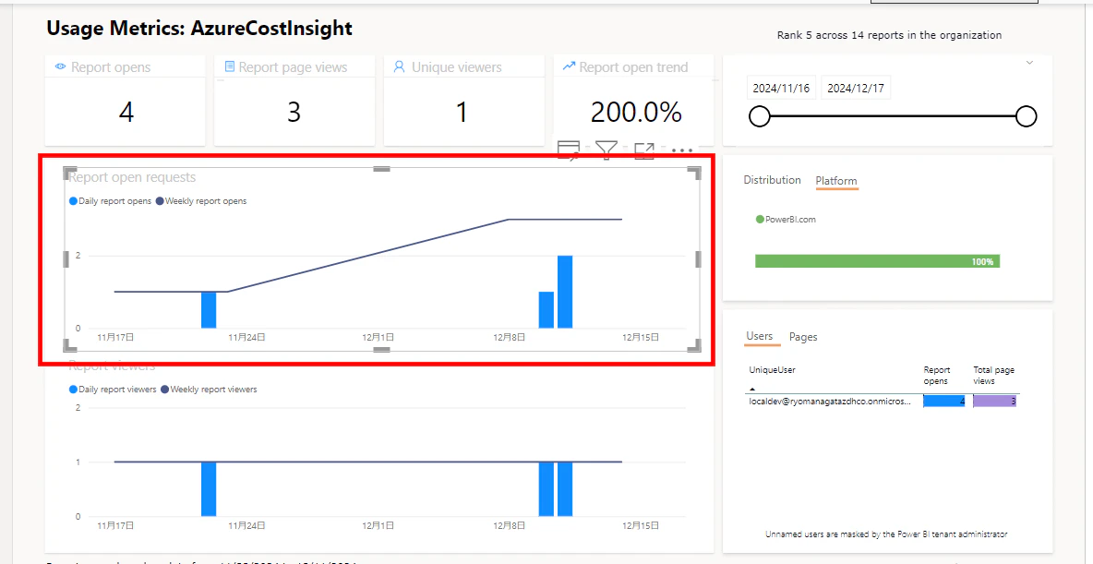This screenshot has height=564, width=1093.
Task: Click the eye icon beside Report opens
Action: point(61,67)
